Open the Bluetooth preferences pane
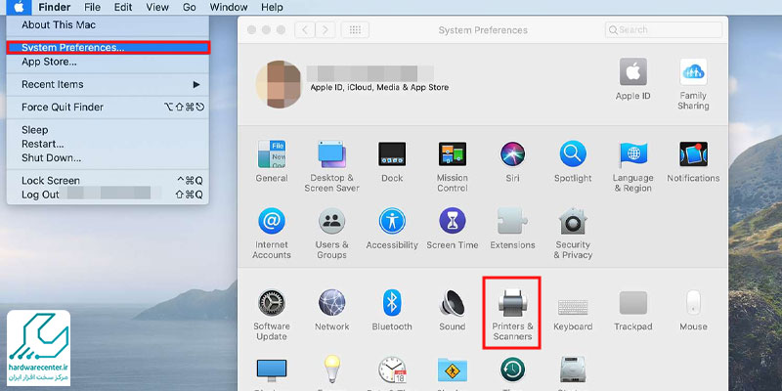 (392, 309)
